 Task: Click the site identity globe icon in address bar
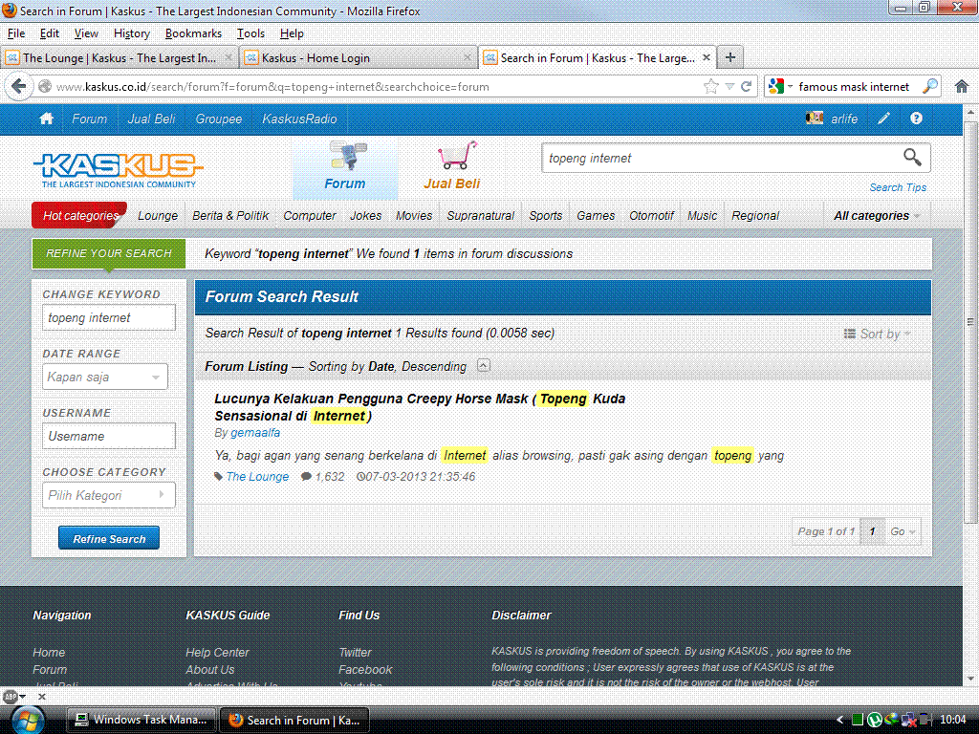[45, 87]
